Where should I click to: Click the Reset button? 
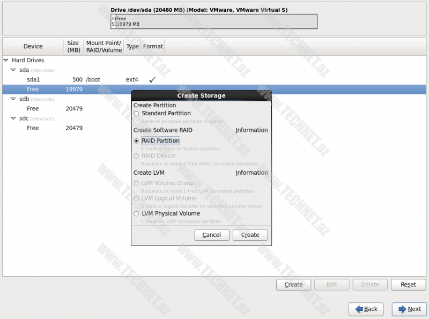[408, 285]
